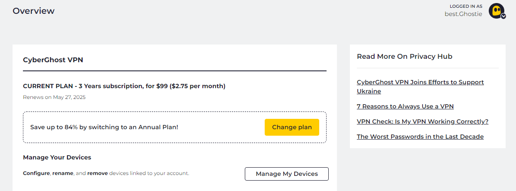Click the bold word remove
This screenshot has width=516, height=191.
pos(97,173)
